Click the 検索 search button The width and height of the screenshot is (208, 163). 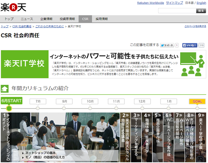tap(201, 11)
